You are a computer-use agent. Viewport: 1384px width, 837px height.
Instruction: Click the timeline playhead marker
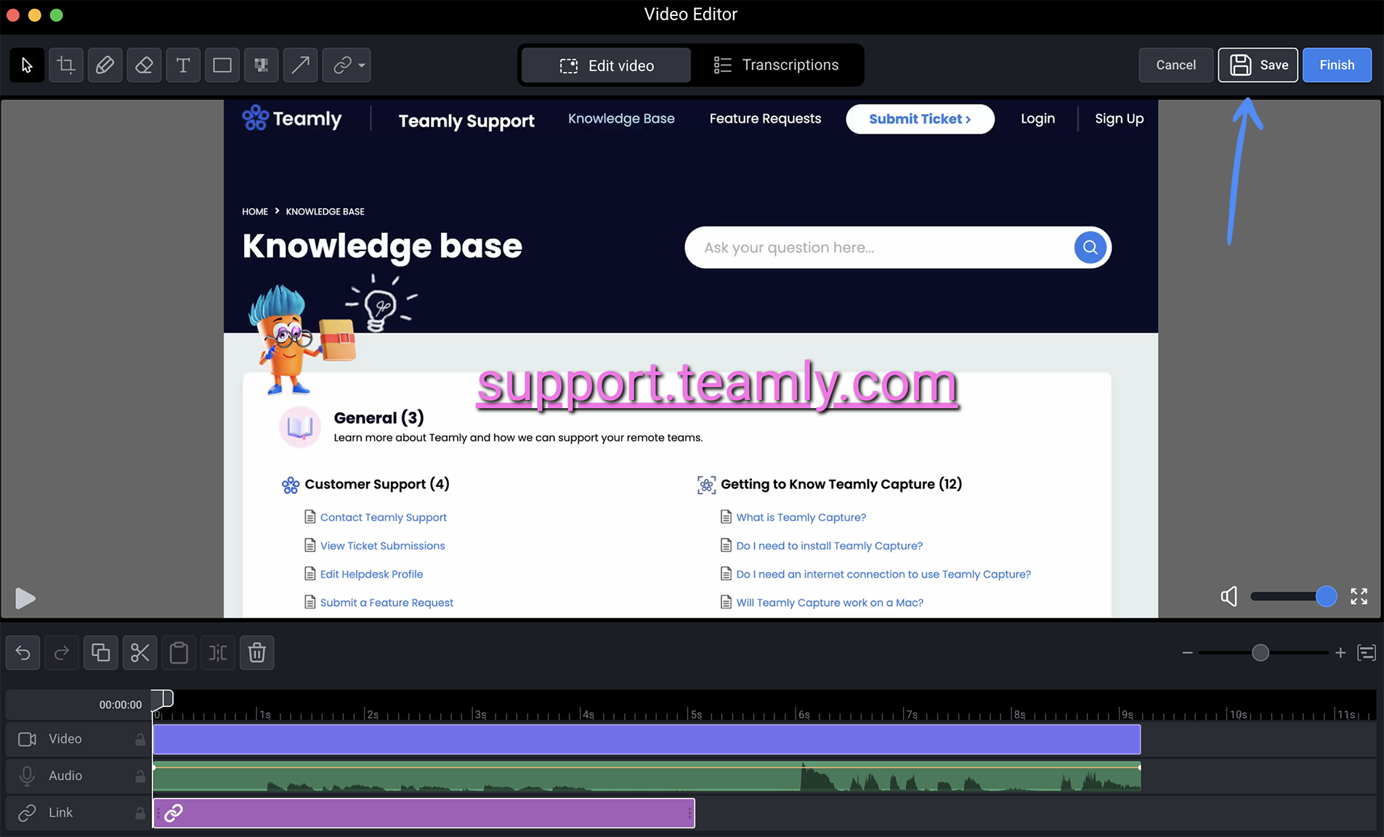pos(163,699)
